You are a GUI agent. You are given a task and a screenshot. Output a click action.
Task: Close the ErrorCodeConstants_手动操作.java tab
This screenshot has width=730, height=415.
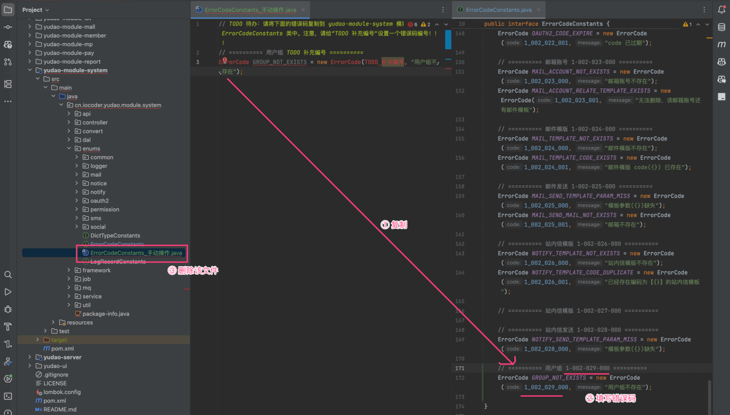[x=303, y=10]
